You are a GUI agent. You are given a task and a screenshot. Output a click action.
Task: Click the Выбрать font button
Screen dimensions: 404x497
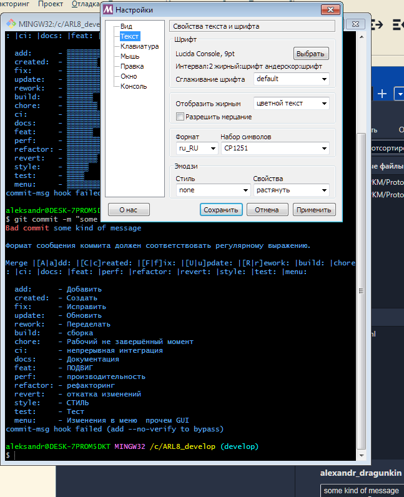click(311, 54)
